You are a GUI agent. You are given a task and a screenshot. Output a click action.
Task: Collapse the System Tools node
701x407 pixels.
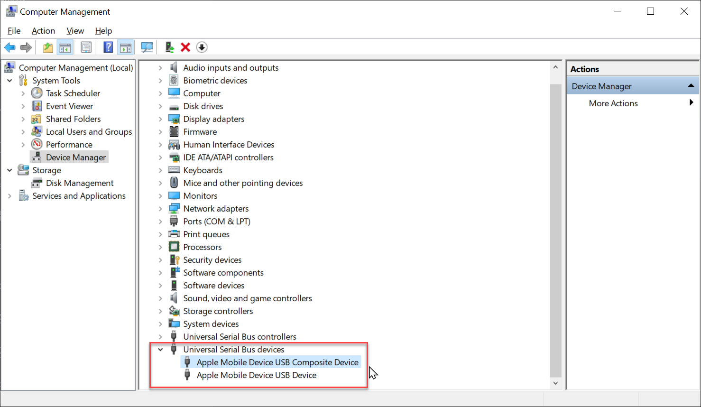pos(9,81)
